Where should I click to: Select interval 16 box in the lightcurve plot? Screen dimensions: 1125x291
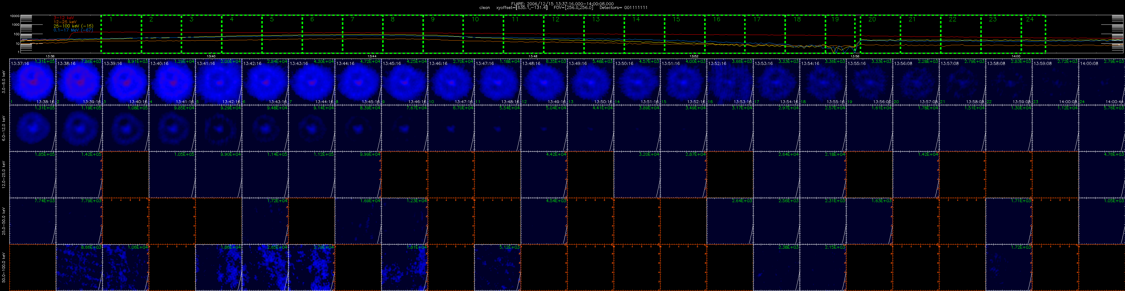(x=725, y=34)
